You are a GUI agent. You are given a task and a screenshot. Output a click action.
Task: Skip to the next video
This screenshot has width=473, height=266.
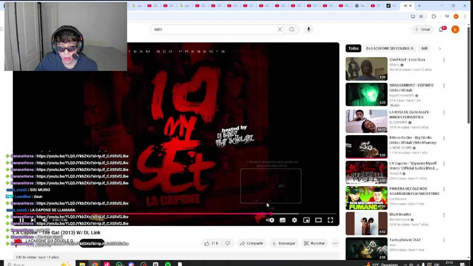pyautogui.click(x=33, y=220)
